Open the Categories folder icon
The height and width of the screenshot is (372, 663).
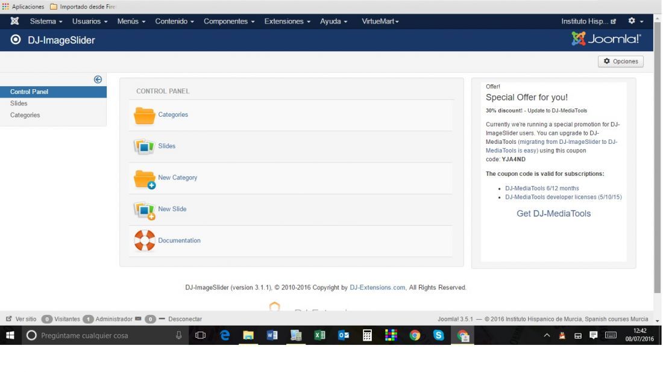144,116
